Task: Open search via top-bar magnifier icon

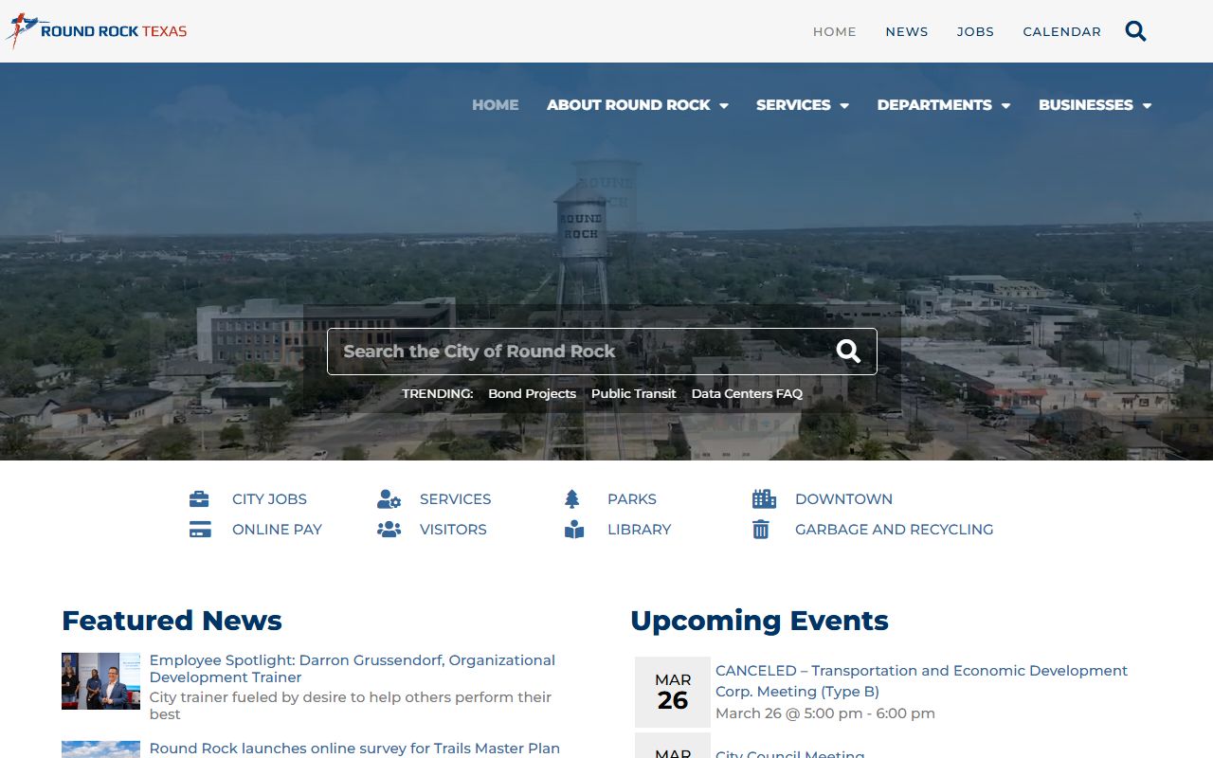Action: [1135, 31]
